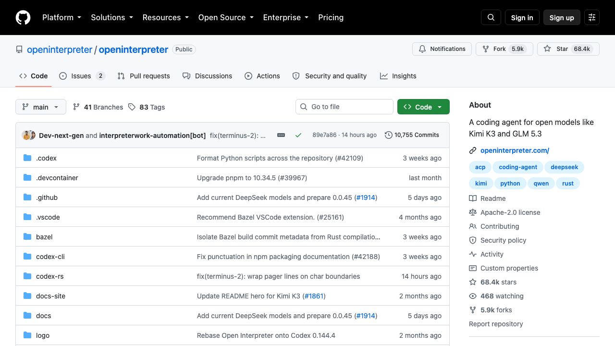Switch to the Discussions tab
This screenshot has height=346, width=615.
click(208, 76)
